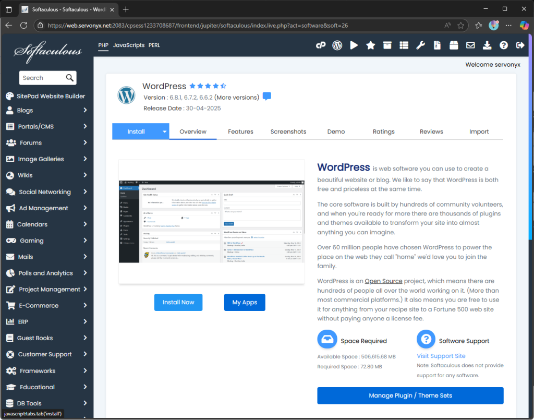Open the Import tab
Viewport: 534px width, 420px height.
(479, 132)
